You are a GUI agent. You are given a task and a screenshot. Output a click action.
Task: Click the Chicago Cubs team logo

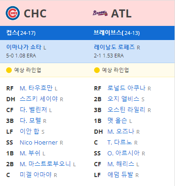tap(13, 13)
